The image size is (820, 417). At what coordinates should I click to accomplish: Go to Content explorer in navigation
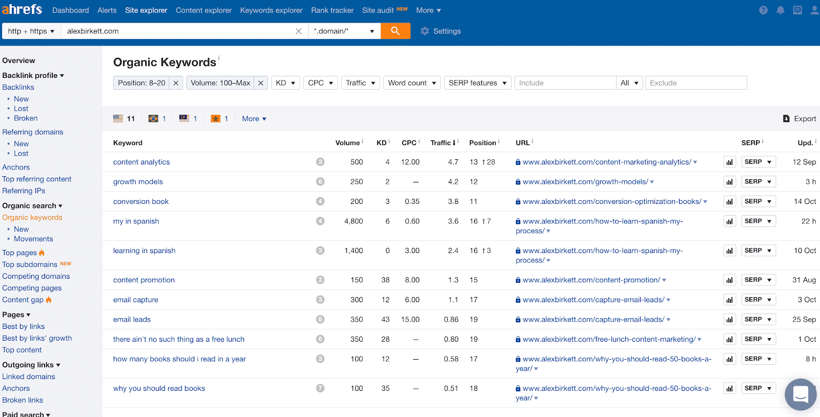pyautogui.click(x=203, y=10)
